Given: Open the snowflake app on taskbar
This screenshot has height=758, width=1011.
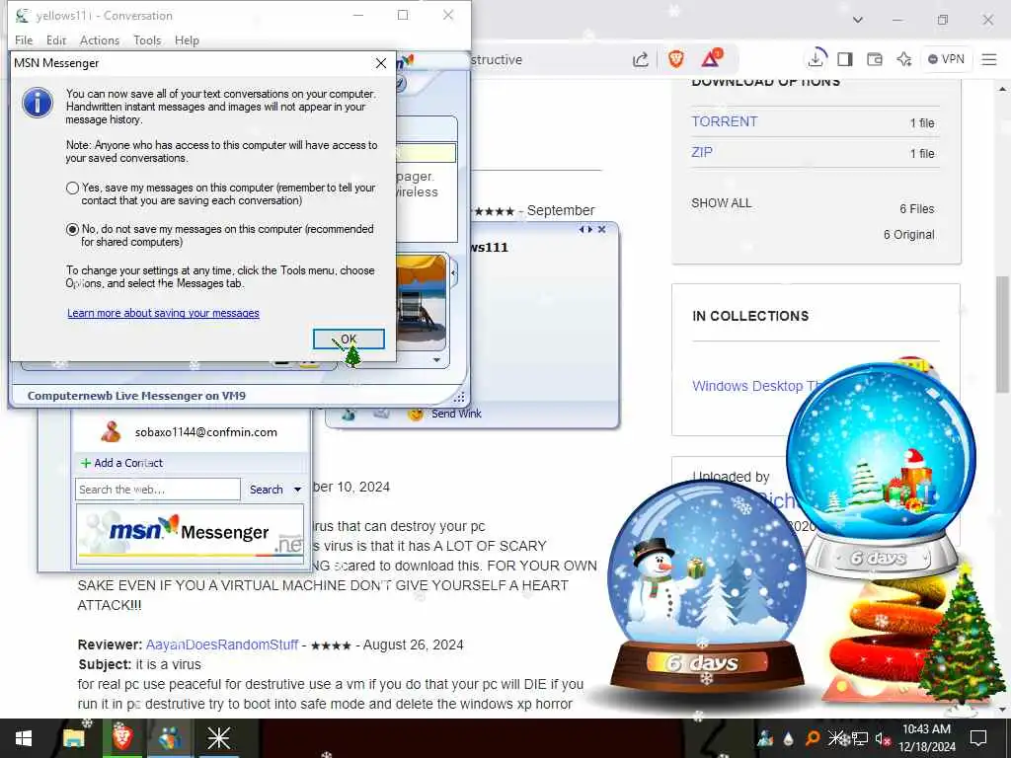Looking at the screenshot, I should 218,738.
